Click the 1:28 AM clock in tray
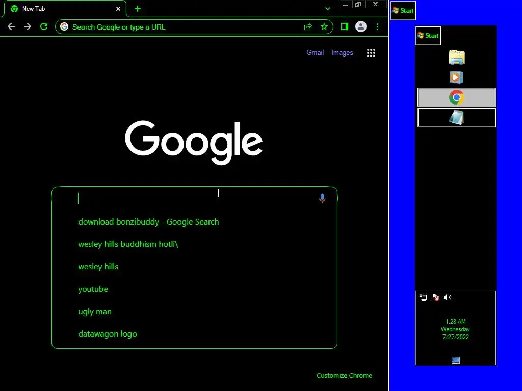522x391 pixels. (455, 329)
